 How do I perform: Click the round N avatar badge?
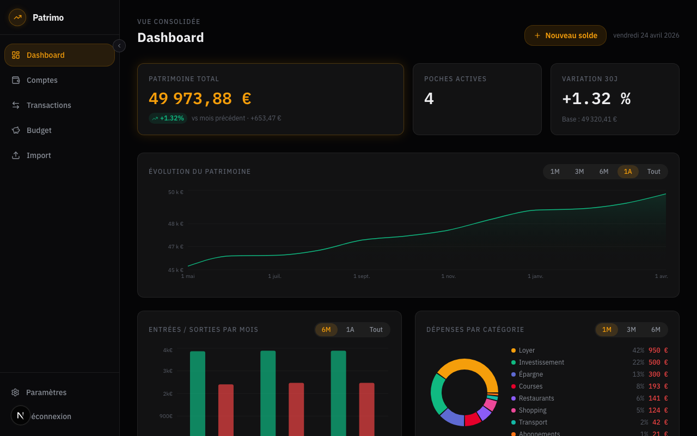pyautogui.click(x=21, y=415)
